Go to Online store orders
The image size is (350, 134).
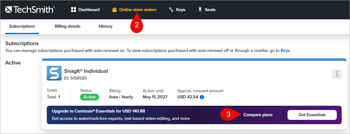pyautogui.click(x=134, y=10)
